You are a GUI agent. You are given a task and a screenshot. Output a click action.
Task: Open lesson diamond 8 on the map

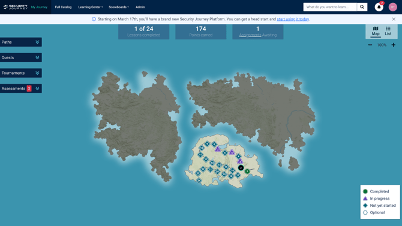click(214, 144)
